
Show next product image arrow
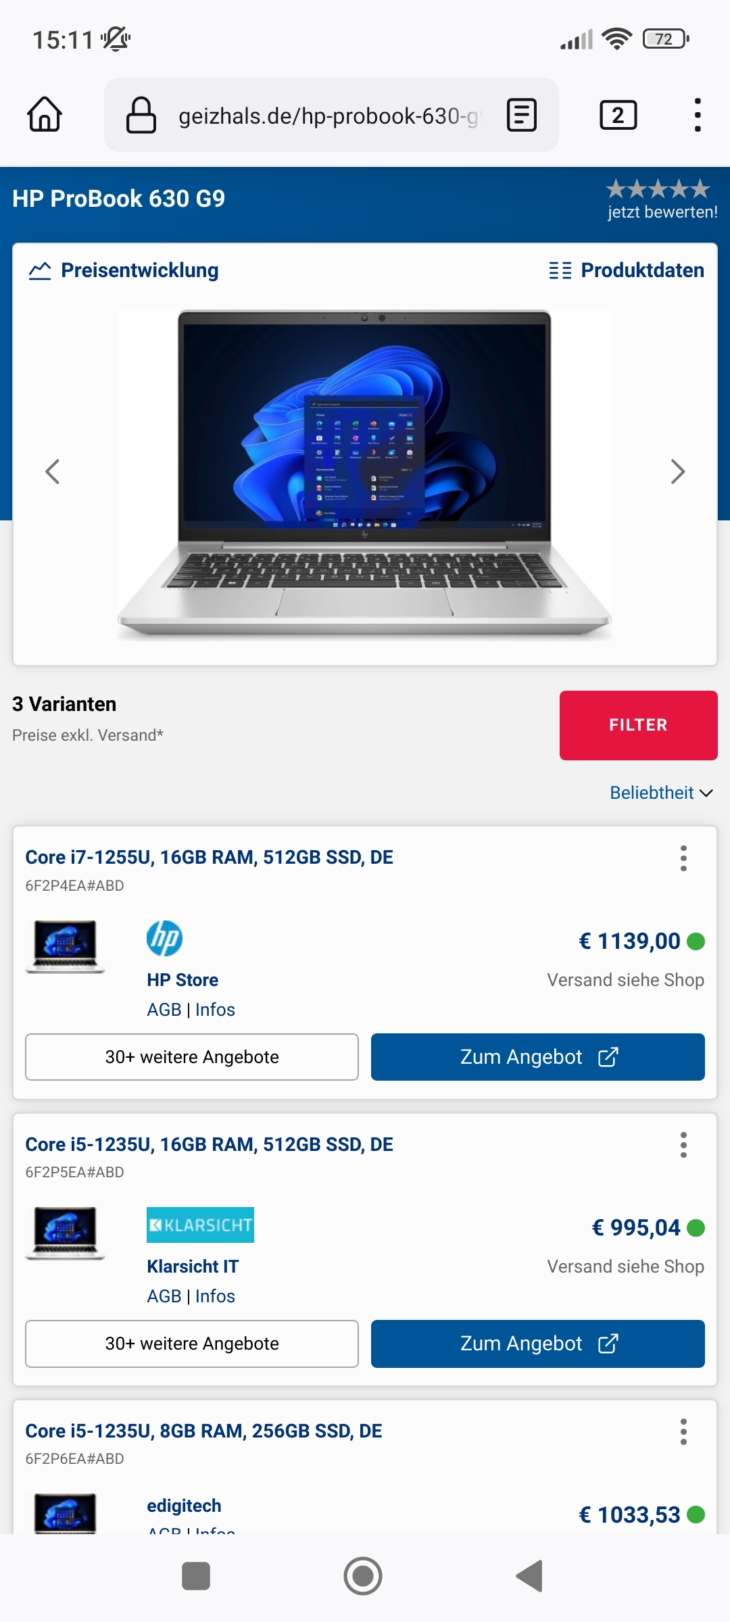click(677, 472)
